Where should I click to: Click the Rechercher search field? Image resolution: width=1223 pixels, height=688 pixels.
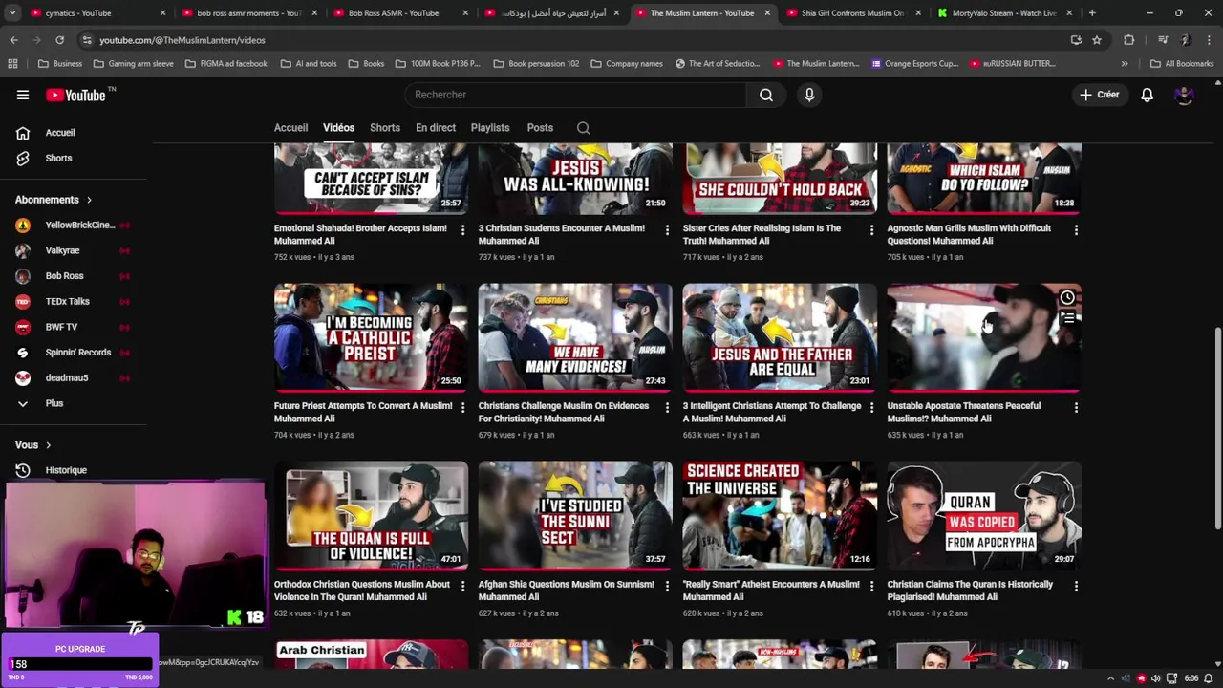575,95
